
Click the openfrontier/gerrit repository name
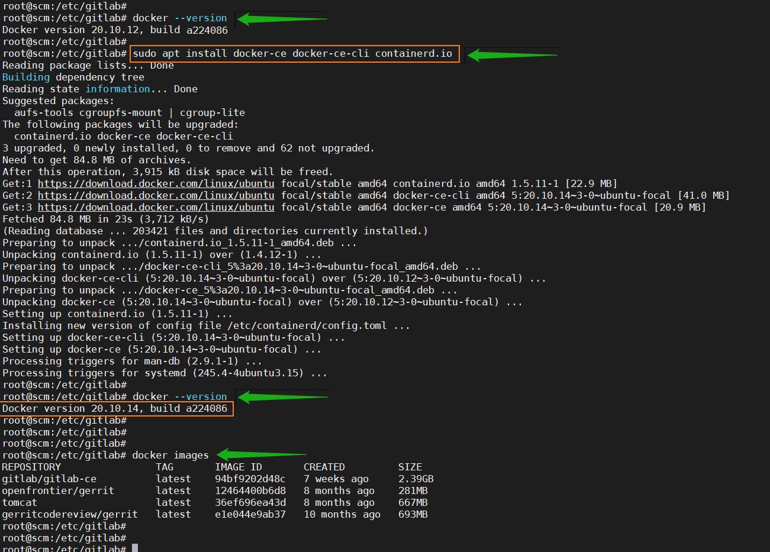click(58, 490)
